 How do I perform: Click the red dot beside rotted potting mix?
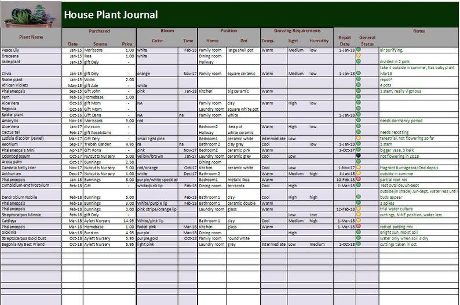pyautogui.click(x=358, y=226)
